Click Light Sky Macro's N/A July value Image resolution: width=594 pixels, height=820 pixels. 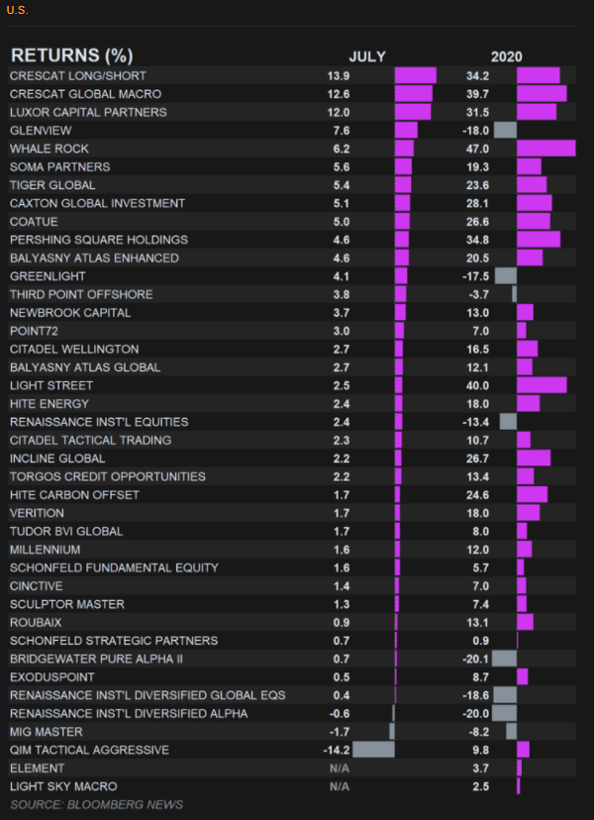(x=340, y=786)
